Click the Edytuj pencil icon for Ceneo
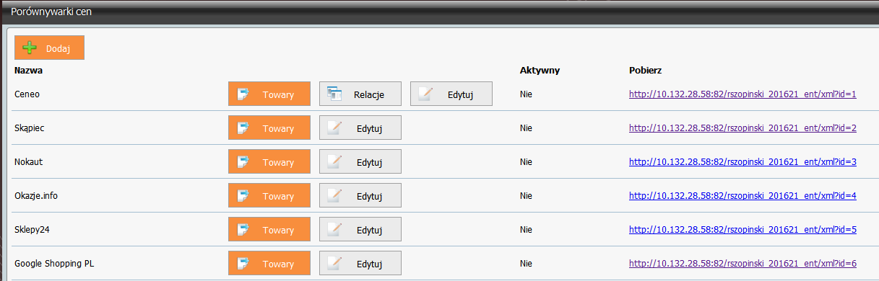879x281 pixels. click(x=425, y=94)
